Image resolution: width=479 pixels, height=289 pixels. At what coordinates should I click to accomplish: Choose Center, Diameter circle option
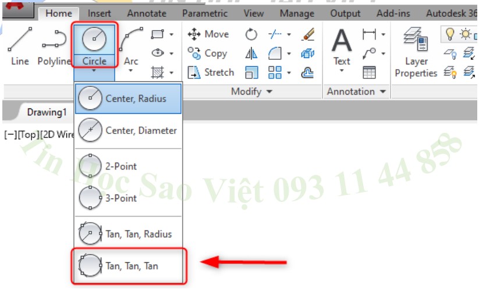click(128, 131)
